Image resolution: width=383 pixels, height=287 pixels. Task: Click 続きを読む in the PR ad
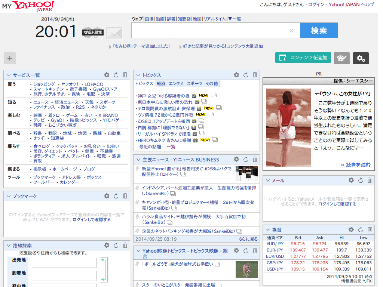coord(356,165)
